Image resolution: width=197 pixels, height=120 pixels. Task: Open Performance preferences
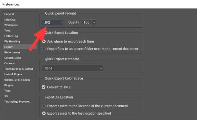[12, 52]
